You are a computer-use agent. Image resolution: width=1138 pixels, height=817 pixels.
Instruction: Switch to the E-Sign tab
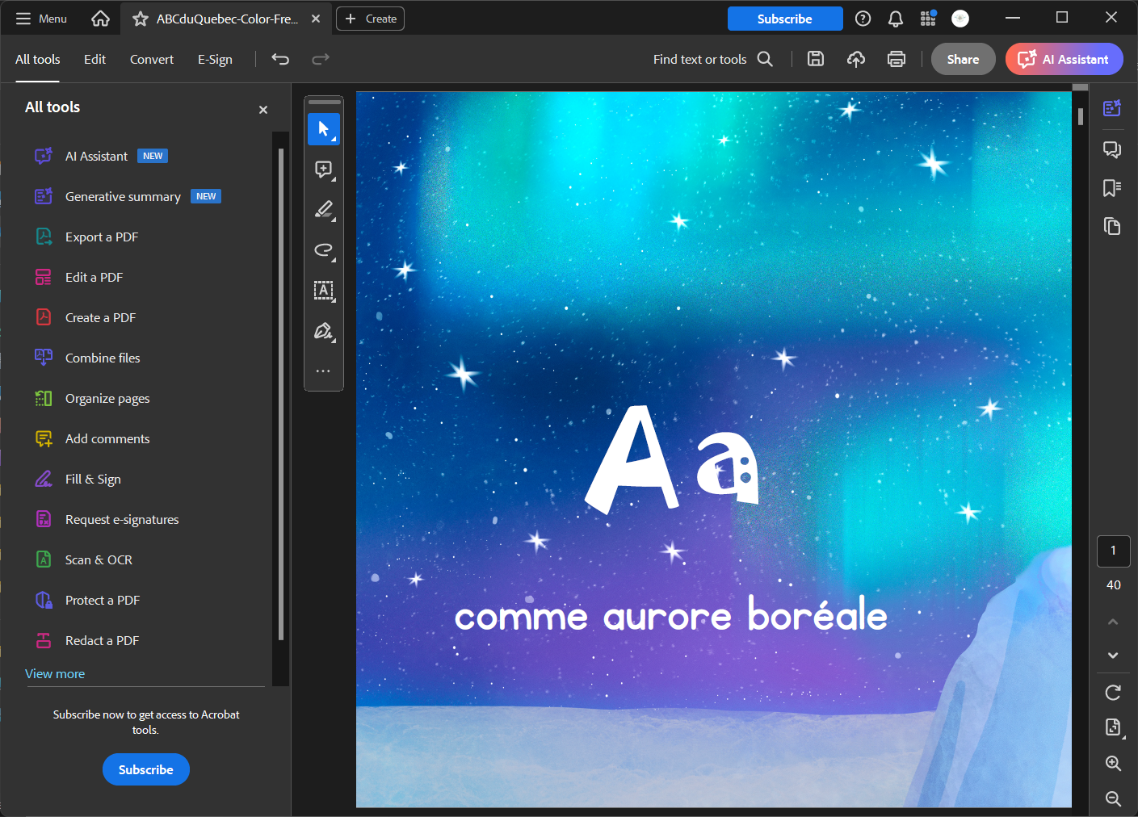(215, 59)
